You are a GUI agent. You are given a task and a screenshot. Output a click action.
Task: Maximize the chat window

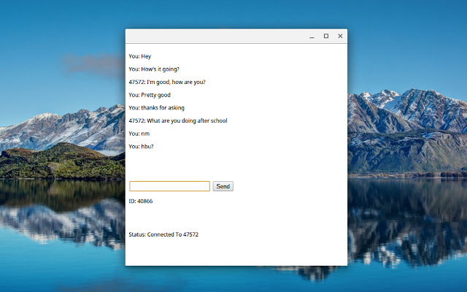pos(326,36)
